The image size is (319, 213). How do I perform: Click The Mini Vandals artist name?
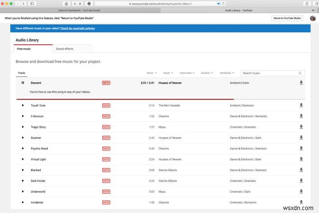click(x=169, y=106)
